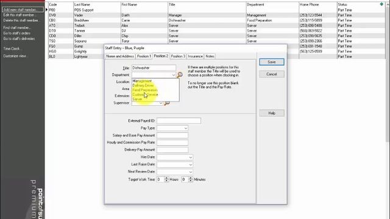Sort by the First Name column header
Image resolution: width=390 pixels, height=219 pixels.
(144, 4)
